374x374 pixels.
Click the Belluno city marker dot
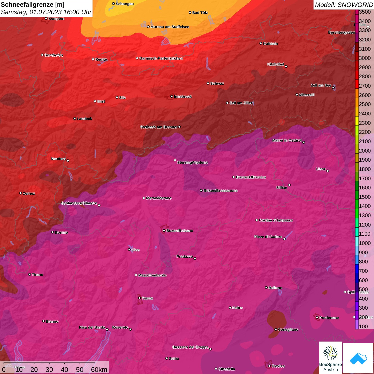click(x=266, y=287)
